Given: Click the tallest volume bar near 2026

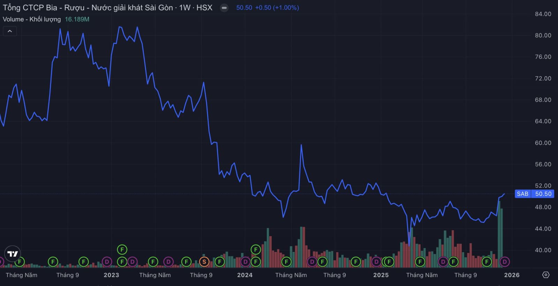Looking at the screenshot, I should [x=499, y=233].
